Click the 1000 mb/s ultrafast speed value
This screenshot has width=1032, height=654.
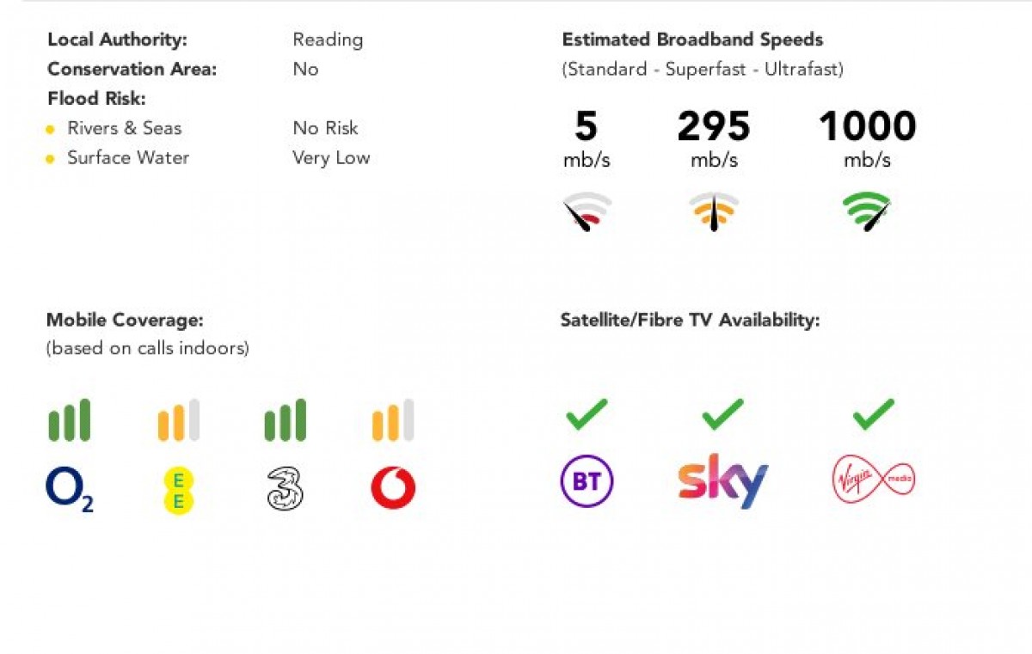pyautogui.click(x=867, y=138)
